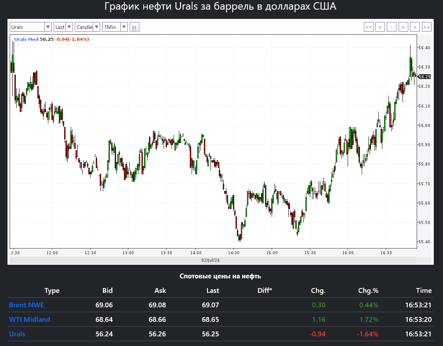Zoom in chart with plus button
This screenshot has height=346, width=443.
pos(403,27)
